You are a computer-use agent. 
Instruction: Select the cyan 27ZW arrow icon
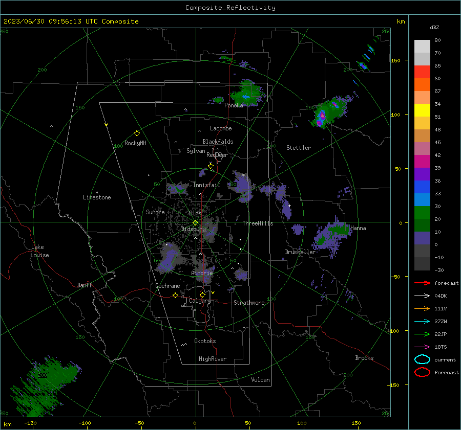(x=422, y=322)
